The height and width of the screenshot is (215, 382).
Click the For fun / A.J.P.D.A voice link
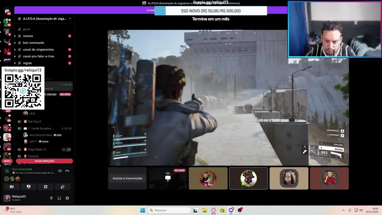[x=33, y=173]
